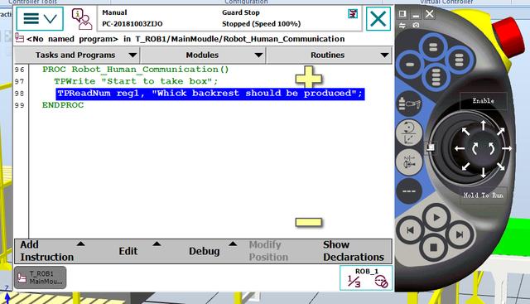Push joystick diagonal down-right arrow
The image size is (530, 304).
tap(501, 166)
